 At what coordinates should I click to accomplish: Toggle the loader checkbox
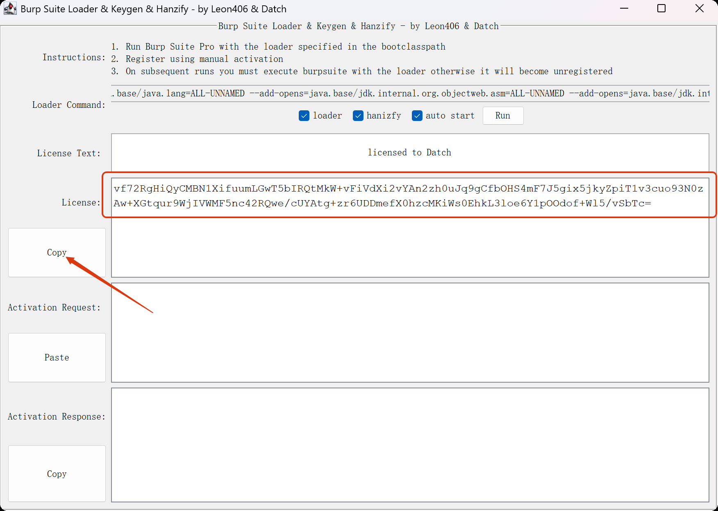(x=304, y=116)
